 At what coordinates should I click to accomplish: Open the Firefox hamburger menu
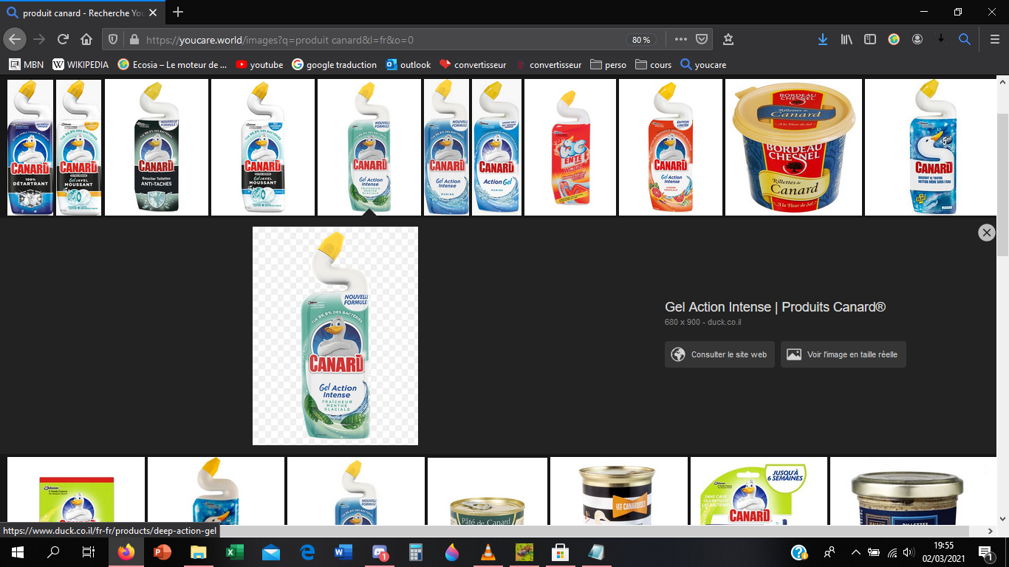click(x=994, y=40)
